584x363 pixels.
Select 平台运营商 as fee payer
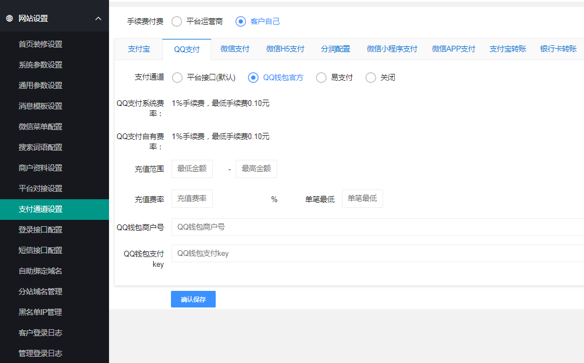tap(177, 22)
